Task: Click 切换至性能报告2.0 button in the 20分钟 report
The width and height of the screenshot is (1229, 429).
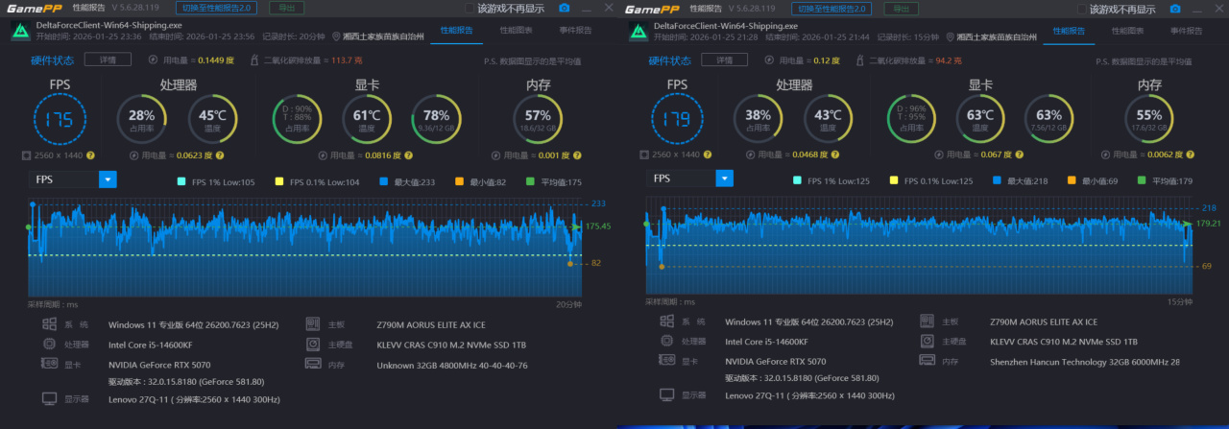Action: (217, 8)
